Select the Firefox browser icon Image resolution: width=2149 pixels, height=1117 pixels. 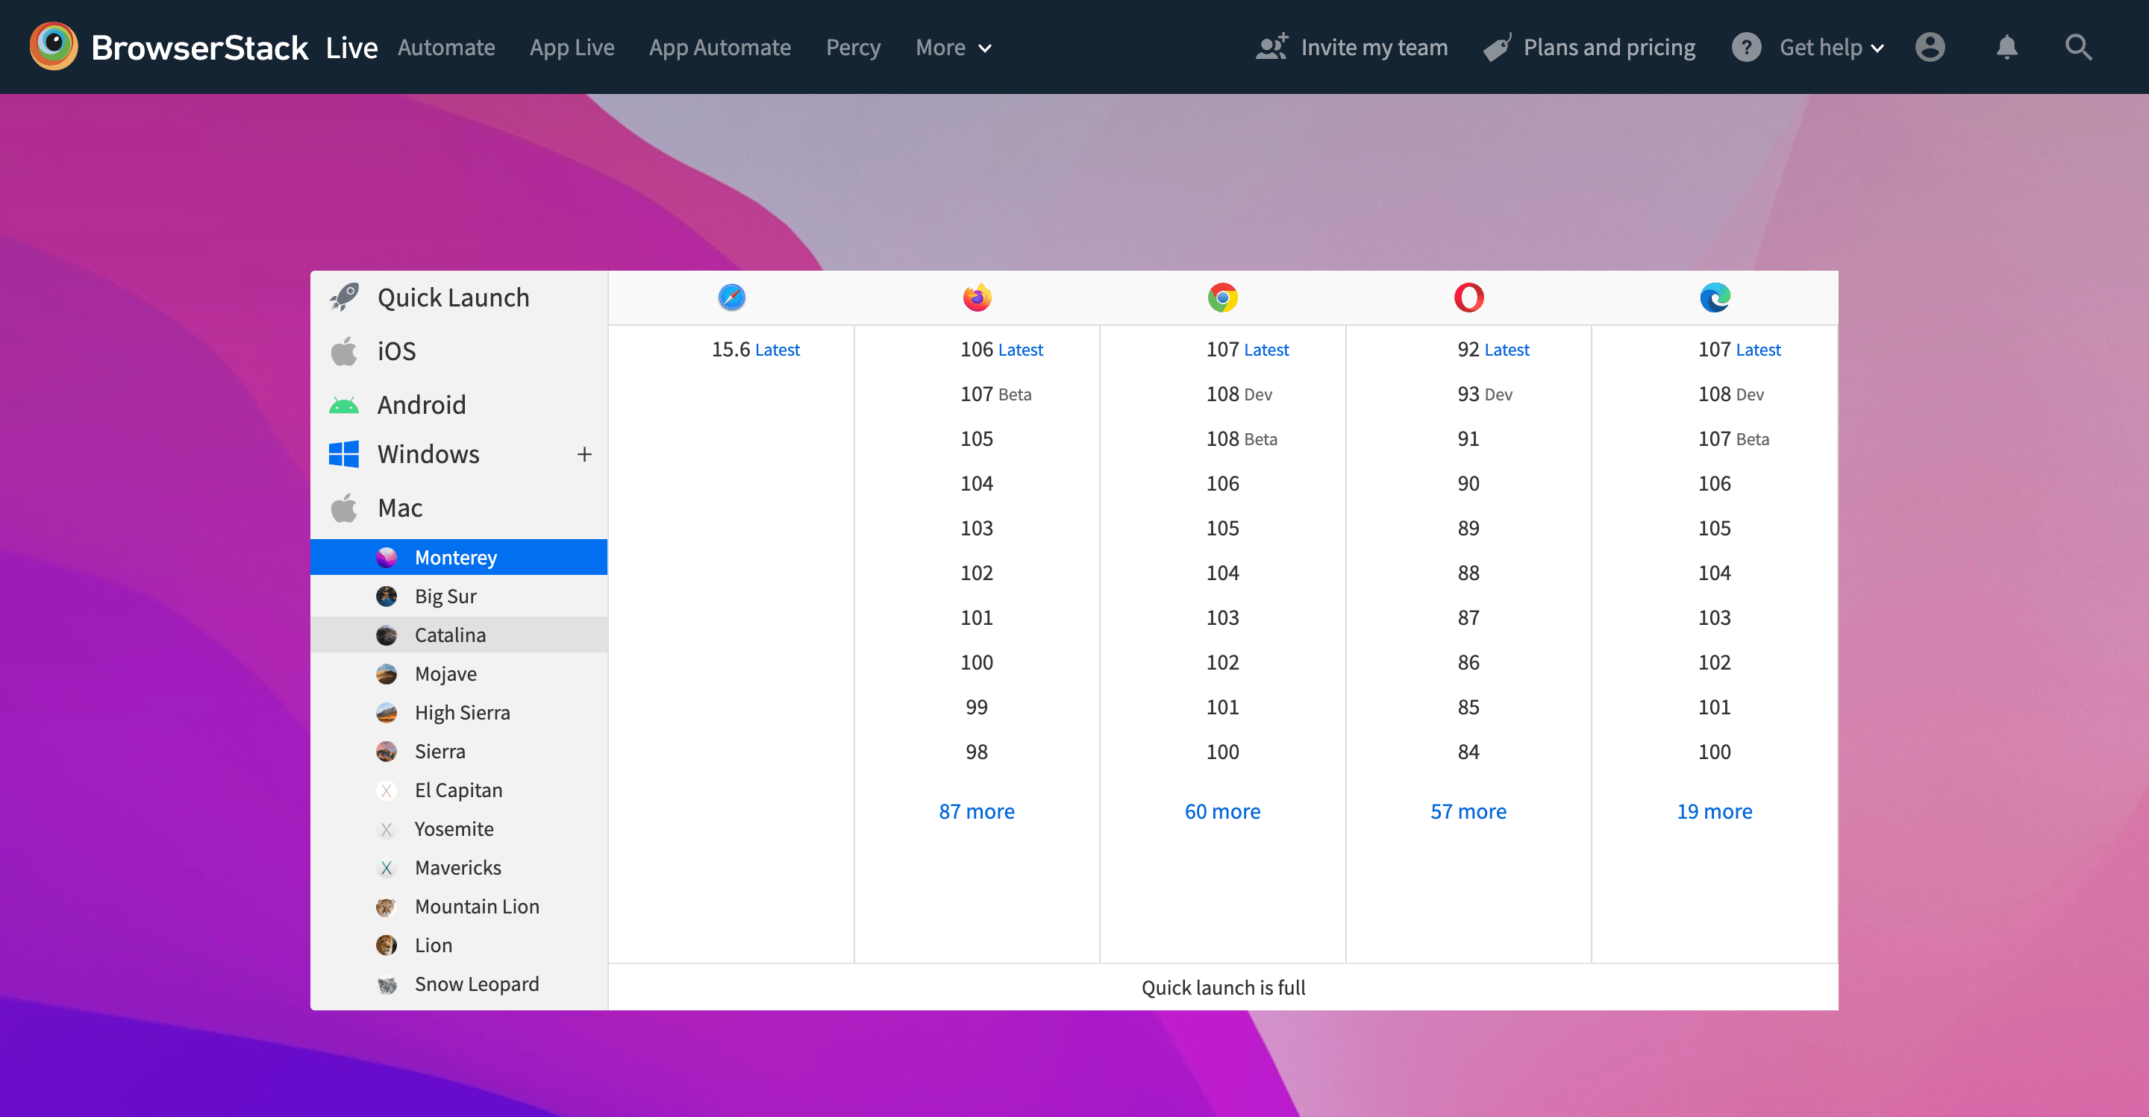point(976,297)
